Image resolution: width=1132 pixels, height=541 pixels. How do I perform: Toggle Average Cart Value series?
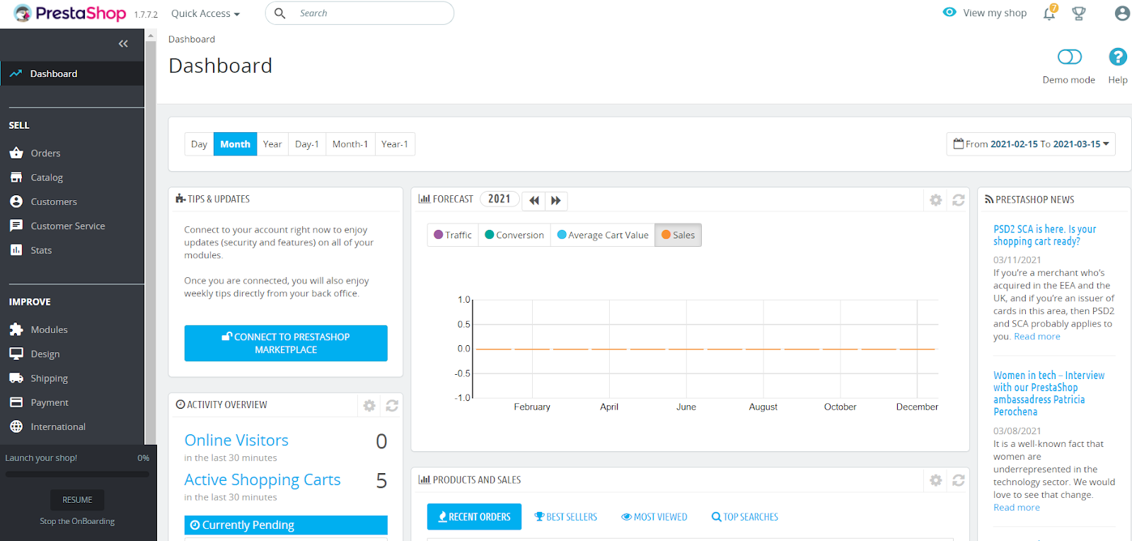tap(603, 235)
